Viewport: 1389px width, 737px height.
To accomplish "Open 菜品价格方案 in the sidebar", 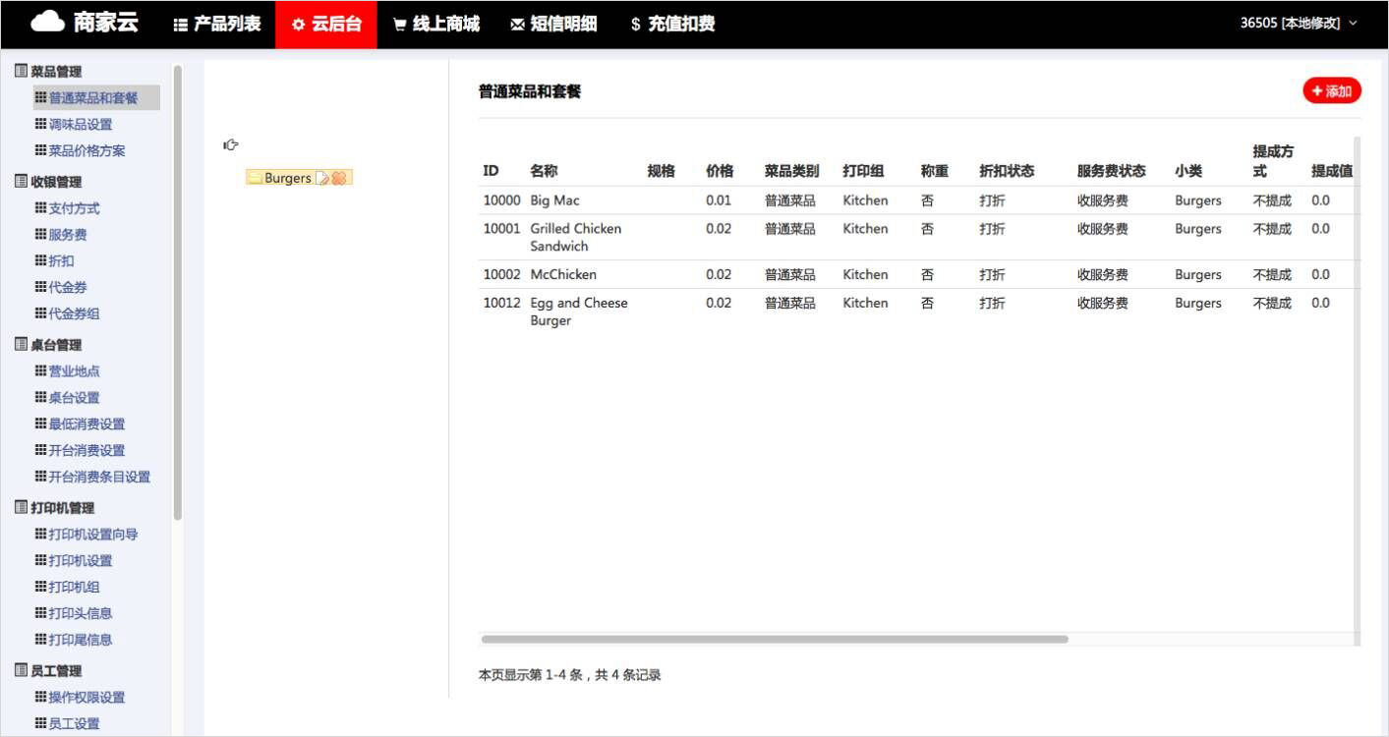I will pyautogui.click(x=80, y=151).
